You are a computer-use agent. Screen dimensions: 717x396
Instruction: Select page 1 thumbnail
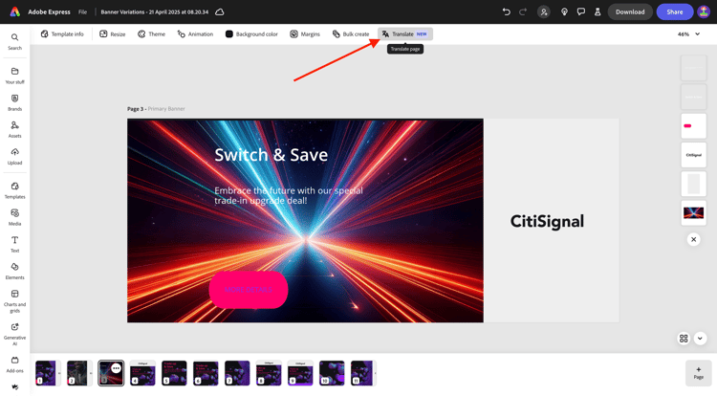click(x=46, y=373)
